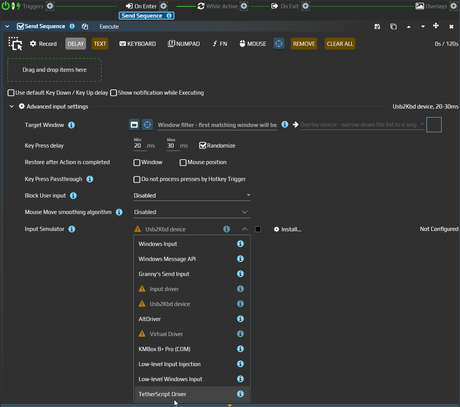Select TetherScript Driver option

(x=192, y=394)
